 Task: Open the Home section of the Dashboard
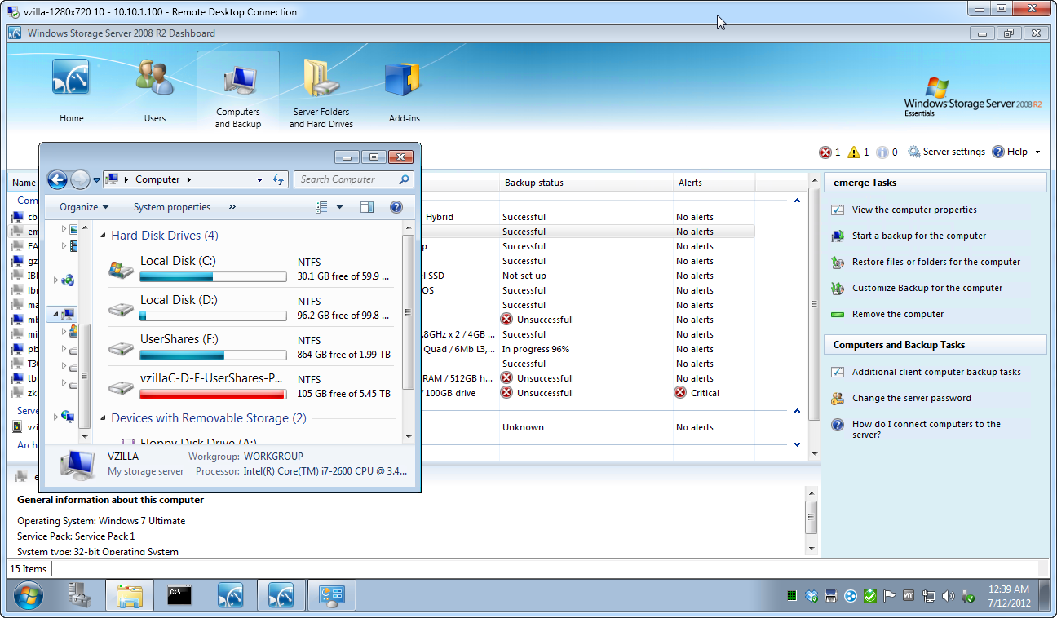[x=71, y=91]
